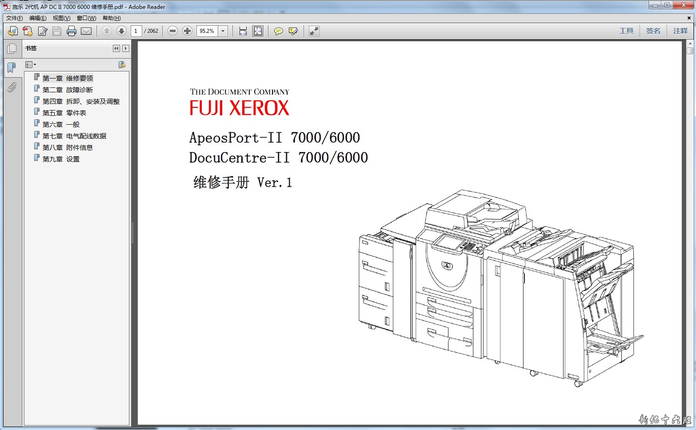Toggle the fit one full page view
This screenshot has height=430, width=696.
(x=258, y=31)
